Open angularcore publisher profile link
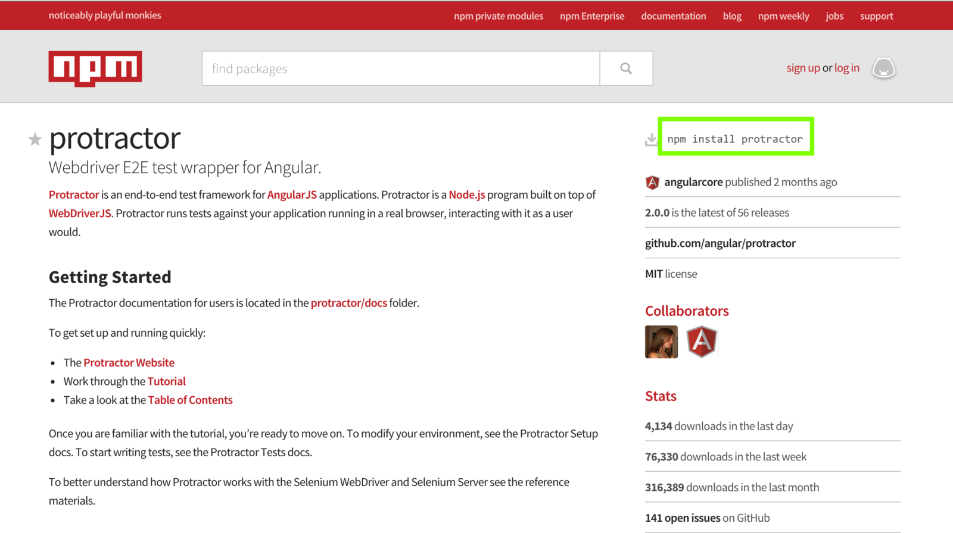The height and width of the screenshot is (533, 953). pyautogui.click(x=693, y=182)
